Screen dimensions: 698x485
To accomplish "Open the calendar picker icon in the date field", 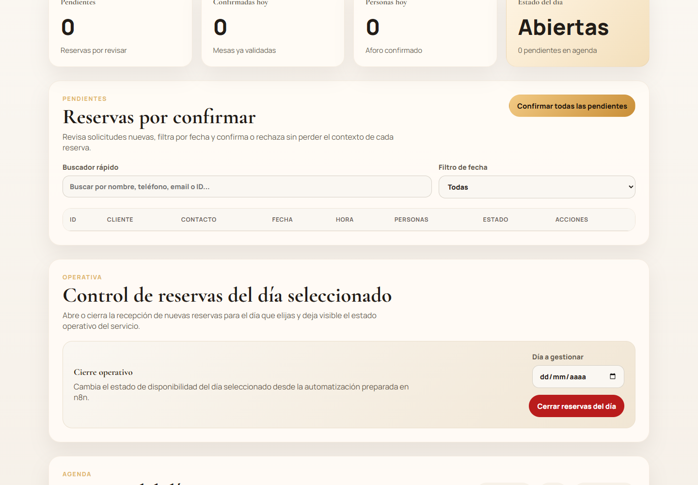I will (613, 376).
